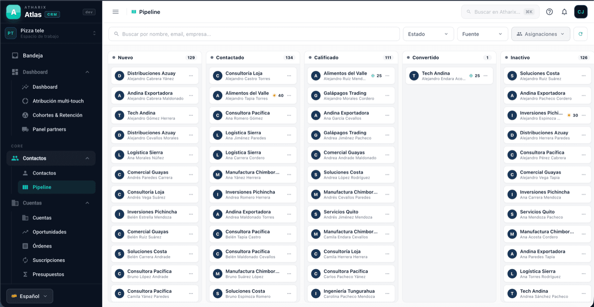
Task: Open the notifications bell
Action: [x=564, y=12]
